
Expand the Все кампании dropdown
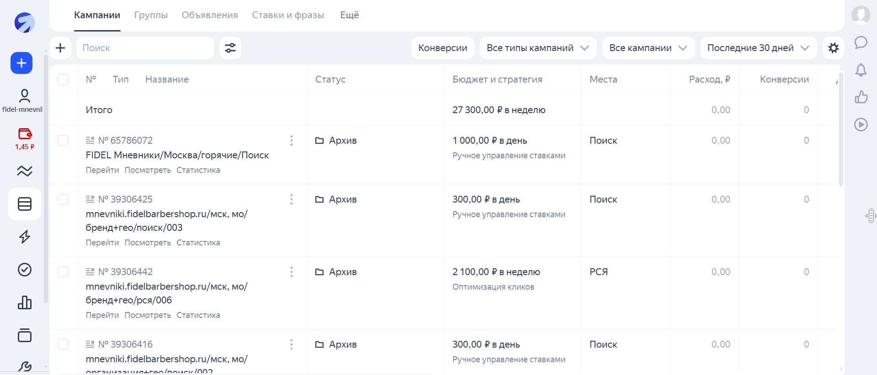(x=648, y=48)
